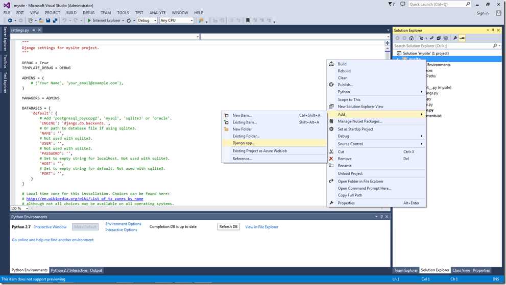Toggle auto-hide pin of Solution Explorer
Image resolution: width=506 pixels, height=285 pixels.
[x=494, y=30]
